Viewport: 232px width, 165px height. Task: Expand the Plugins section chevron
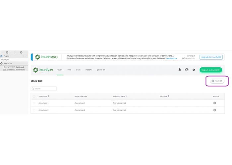click(x=26, y=56)
